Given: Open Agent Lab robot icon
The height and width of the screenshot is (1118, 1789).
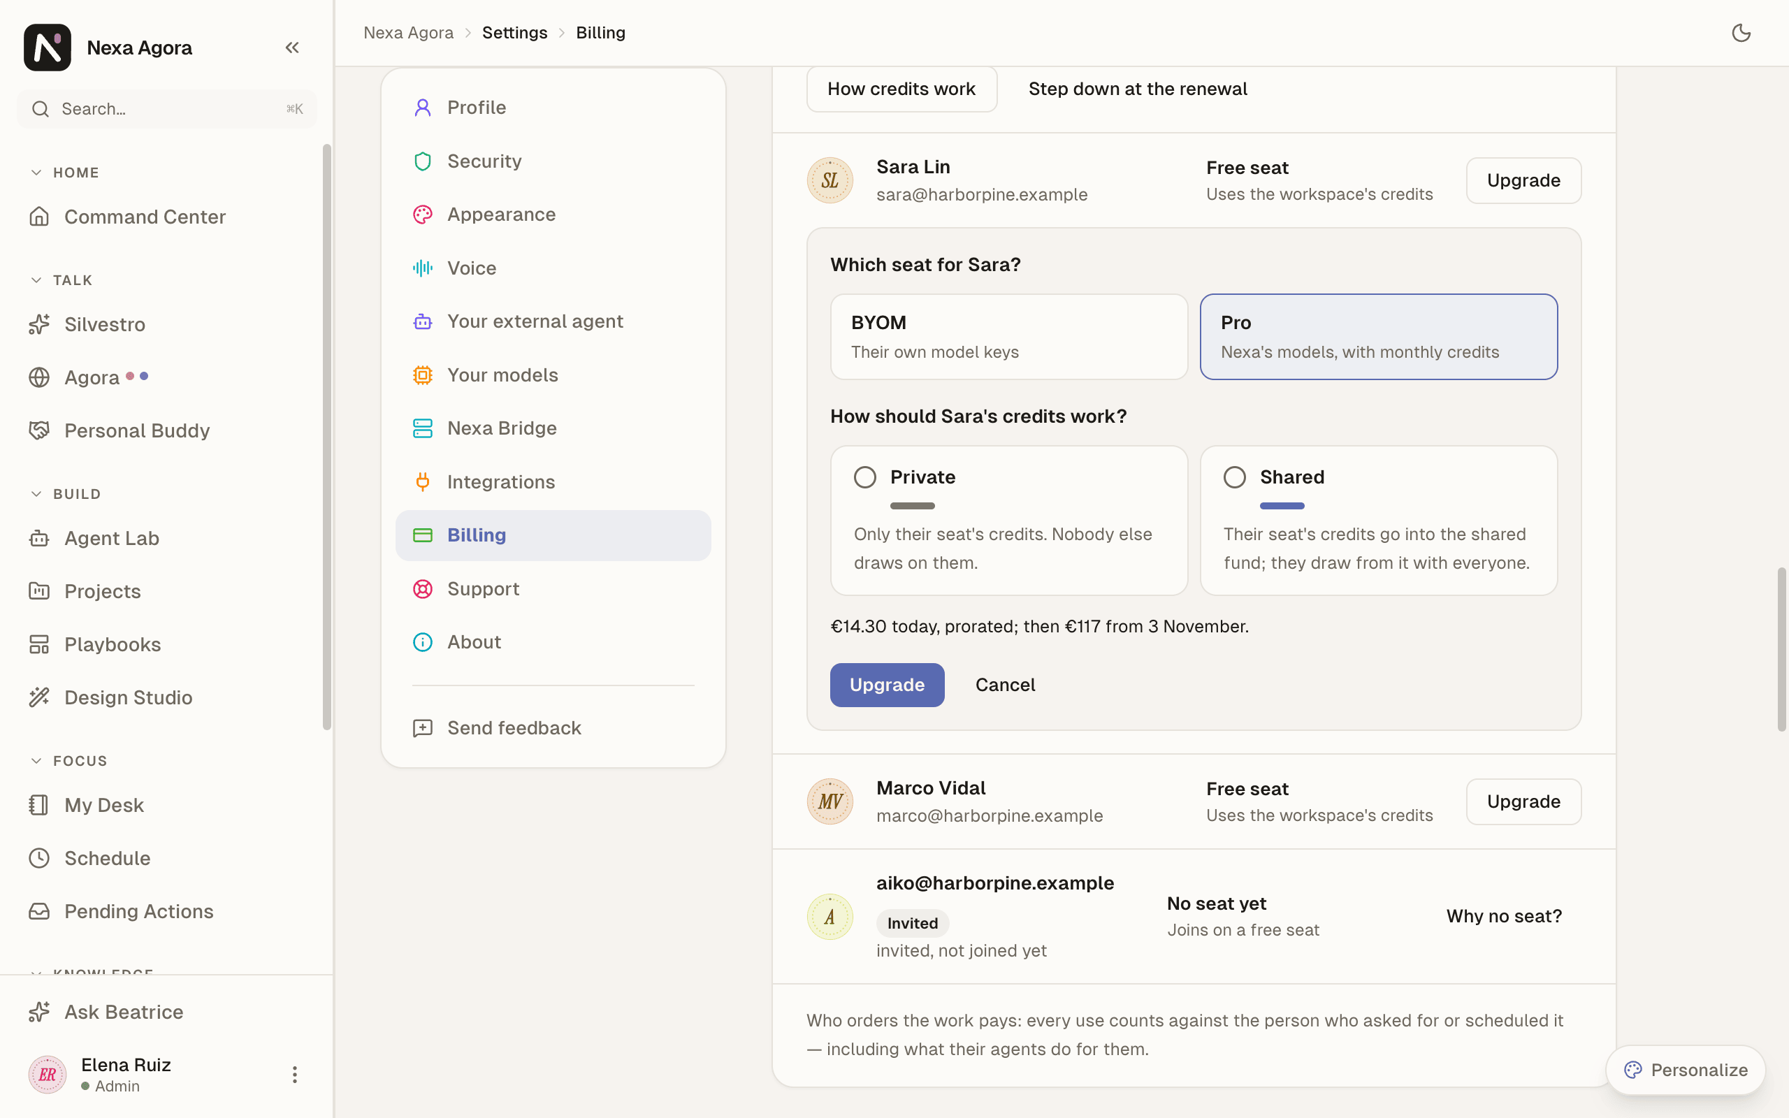Looking at the screenshot, I should (39, 538).
